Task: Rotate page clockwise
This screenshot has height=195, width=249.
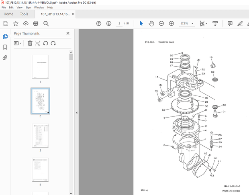Action: (53, 43)
